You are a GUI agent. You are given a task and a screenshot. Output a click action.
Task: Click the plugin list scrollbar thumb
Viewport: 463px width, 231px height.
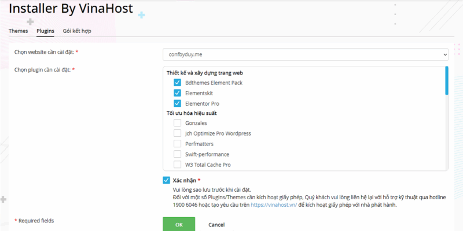point(447,80)
